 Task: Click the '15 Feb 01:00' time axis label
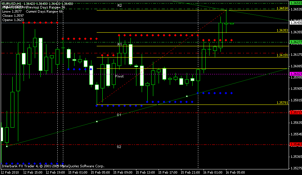tap(78, 173)
